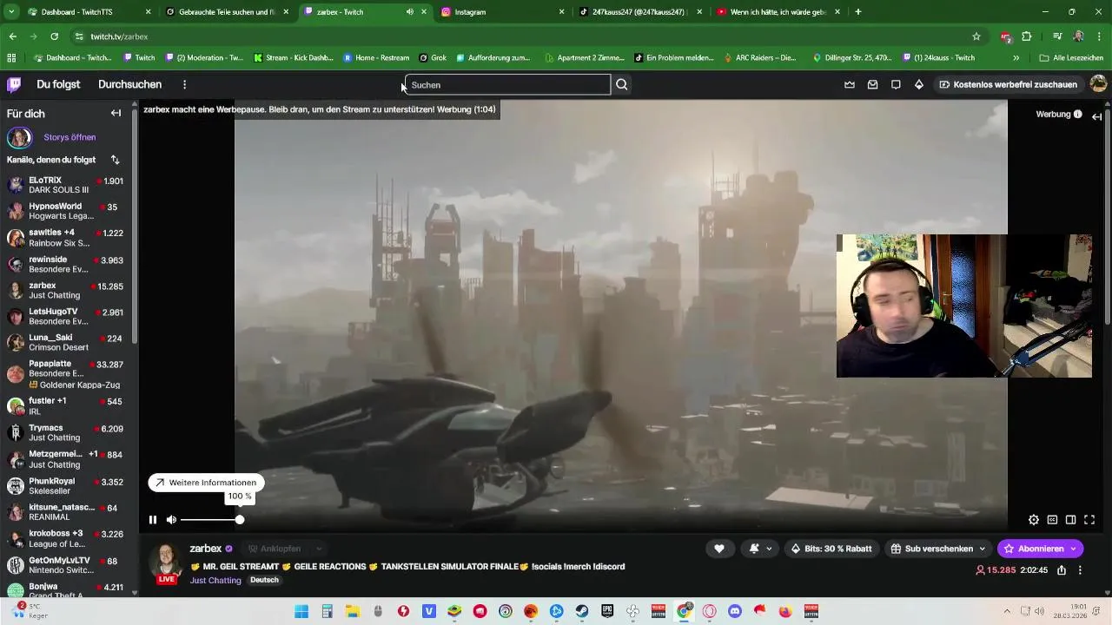Image resolution: width=1112 pixels, height=625 pixels.
Task: Open the browser tab search dropdown
Action: click(10, 12)
